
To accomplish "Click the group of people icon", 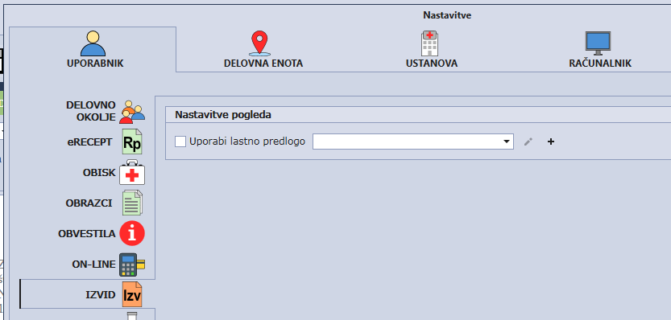I will pos(132,112).
